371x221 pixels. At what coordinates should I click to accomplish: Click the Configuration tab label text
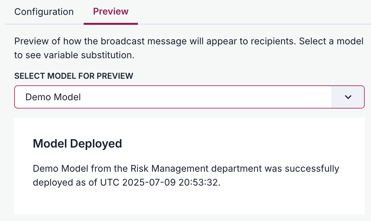pos(44,12)
